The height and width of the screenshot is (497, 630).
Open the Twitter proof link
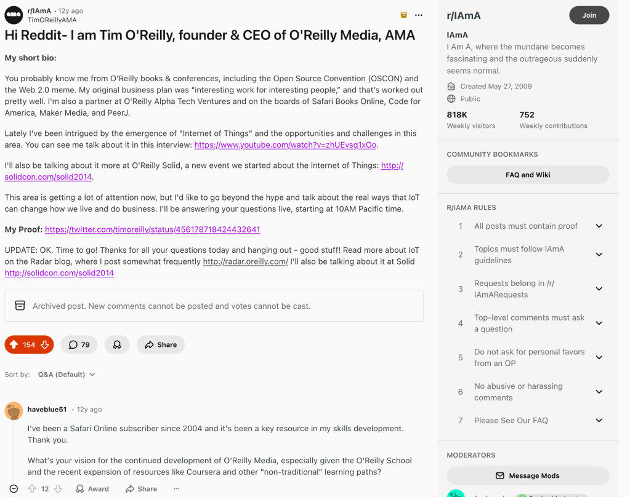pos(152,229)
